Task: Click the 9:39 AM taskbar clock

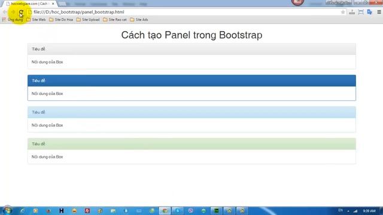Action: [x=369, y=211]
